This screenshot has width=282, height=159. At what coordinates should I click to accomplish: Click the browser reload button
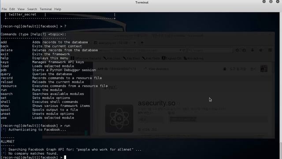click(183, 50)
